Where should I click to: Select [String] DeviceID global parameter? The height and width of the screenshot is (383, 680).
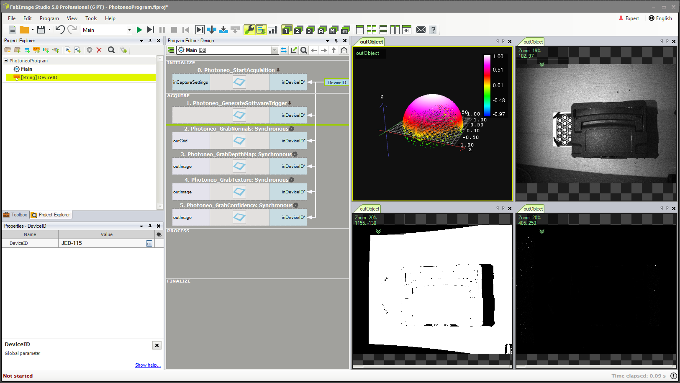(80, 77)
